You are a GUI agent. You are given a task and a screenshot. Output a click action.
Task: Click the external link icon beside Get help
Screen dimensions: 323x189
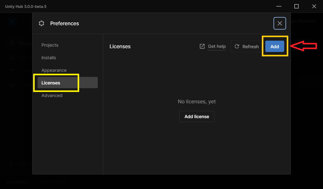202,46
